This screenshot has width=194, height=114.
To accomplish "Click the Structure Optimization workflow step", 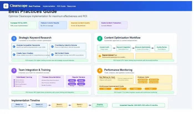I will pos(143,48).
